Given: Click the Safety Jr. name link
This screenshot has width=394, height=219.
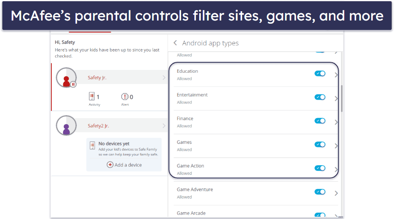Looking at the screenshot, I should pos(97,78).
